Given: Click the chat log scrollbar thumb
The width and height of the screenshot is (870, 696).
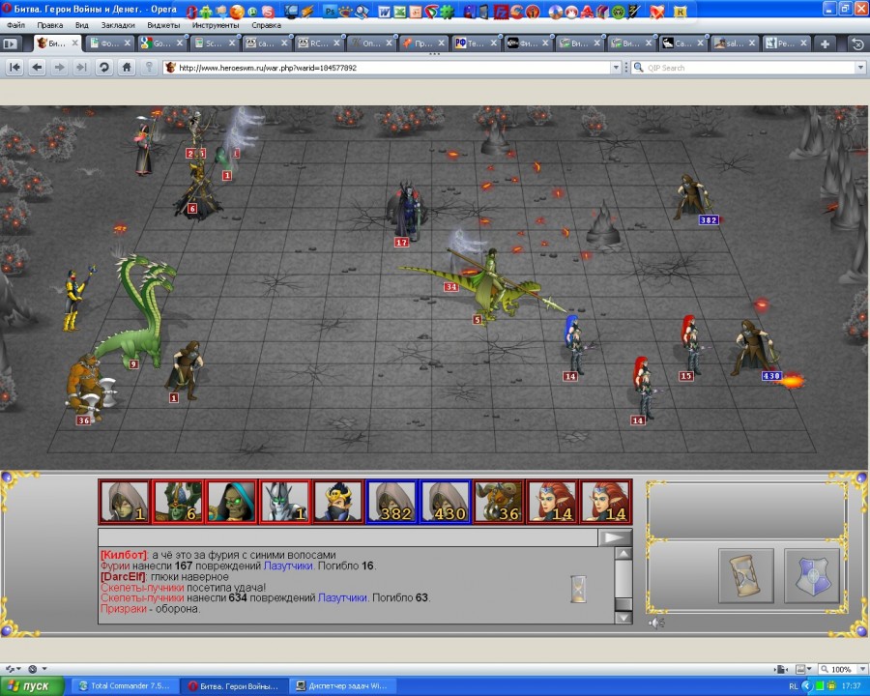Looking at the screenshot, I should coord(623,604).
